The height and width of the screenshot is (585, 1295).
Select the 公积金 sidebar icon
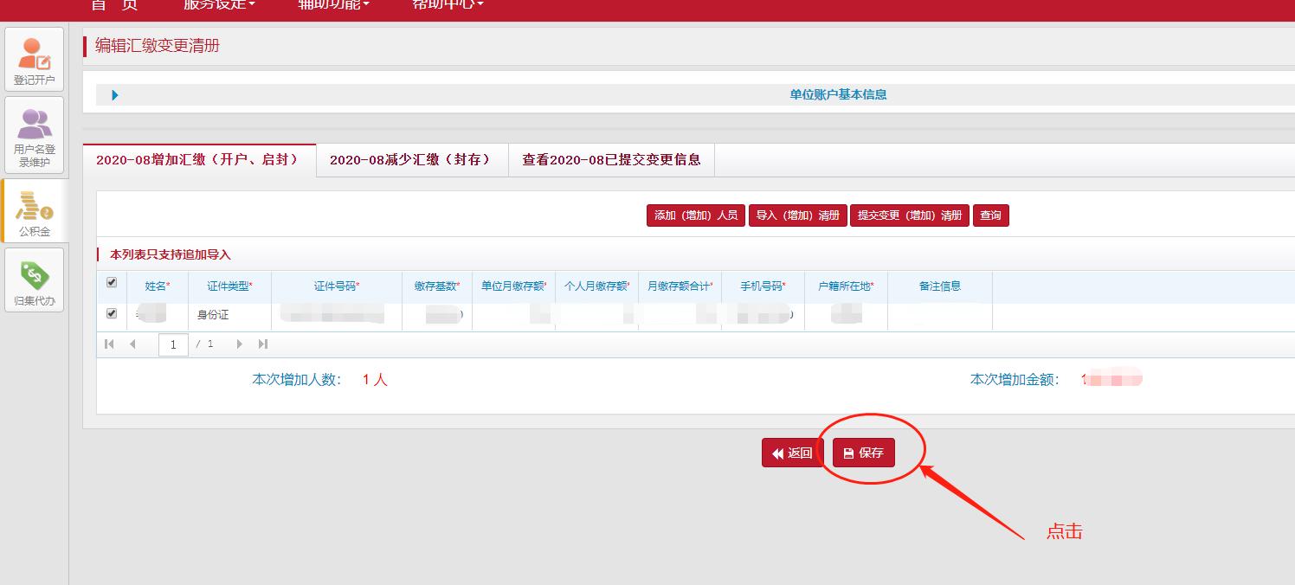click(x=34, y=209)
